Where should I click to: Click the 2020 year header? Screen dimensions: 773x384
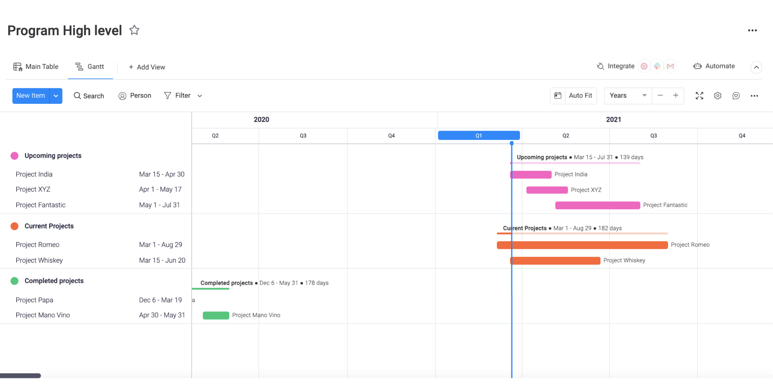(261, 120)
